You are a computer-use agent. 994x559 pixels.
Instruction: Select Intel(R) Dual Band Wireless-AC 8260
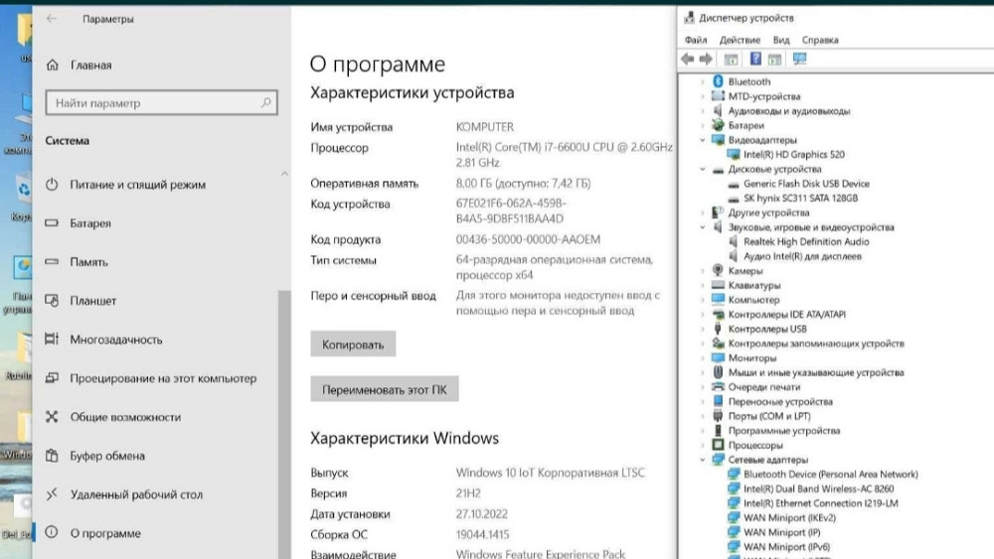818,489
